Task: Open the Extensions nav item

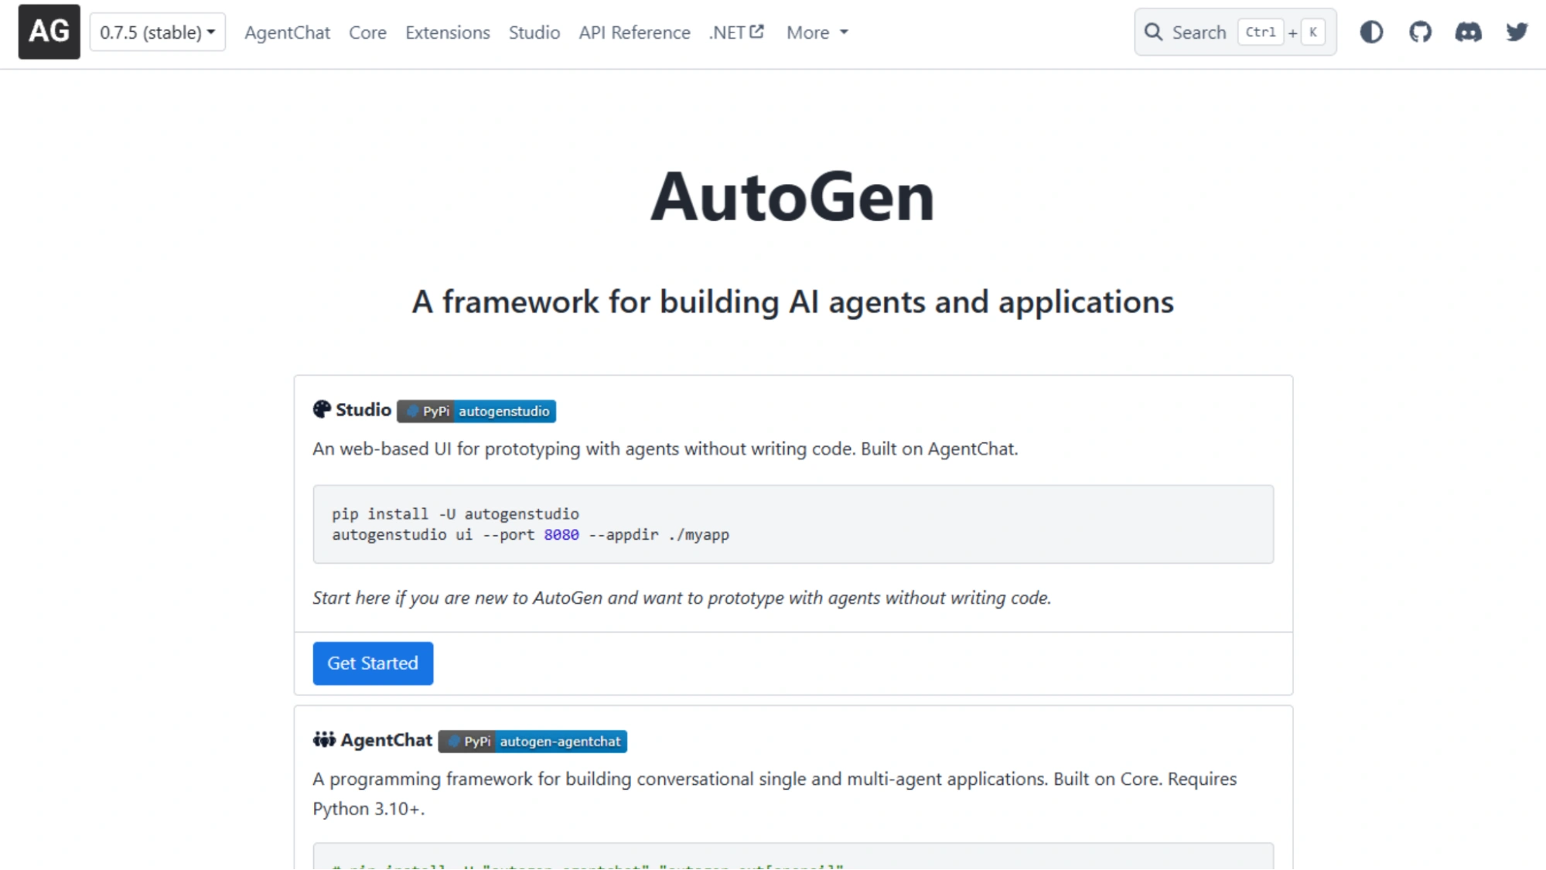Action: pyautogui.click(x=447, y=32)
